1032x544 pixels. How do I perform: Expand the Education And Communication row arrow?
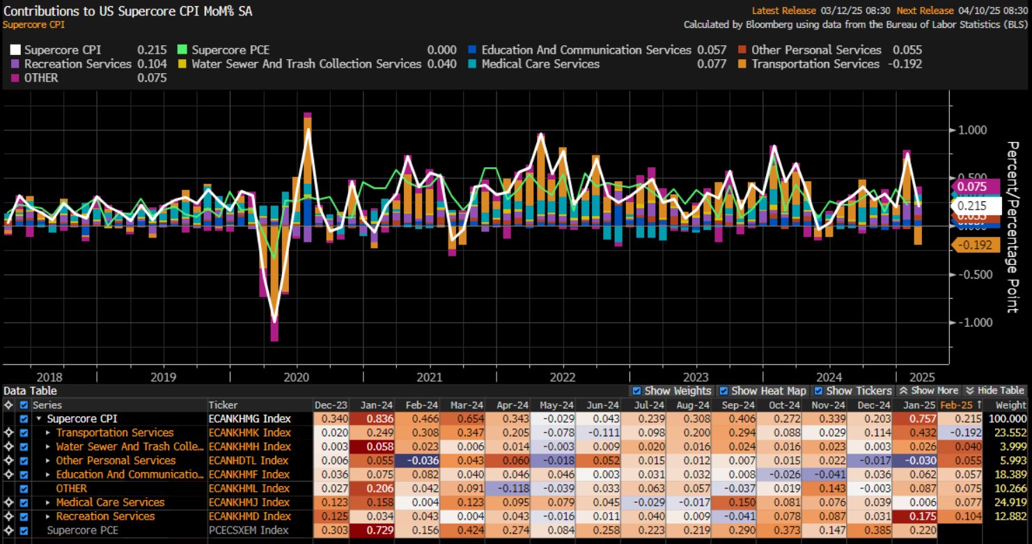[x=48, y=474]
